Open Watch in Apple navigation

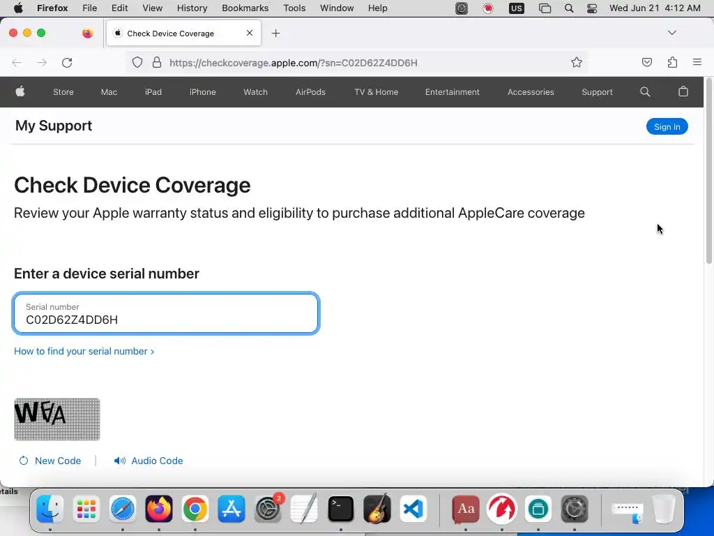pos(255,92)
